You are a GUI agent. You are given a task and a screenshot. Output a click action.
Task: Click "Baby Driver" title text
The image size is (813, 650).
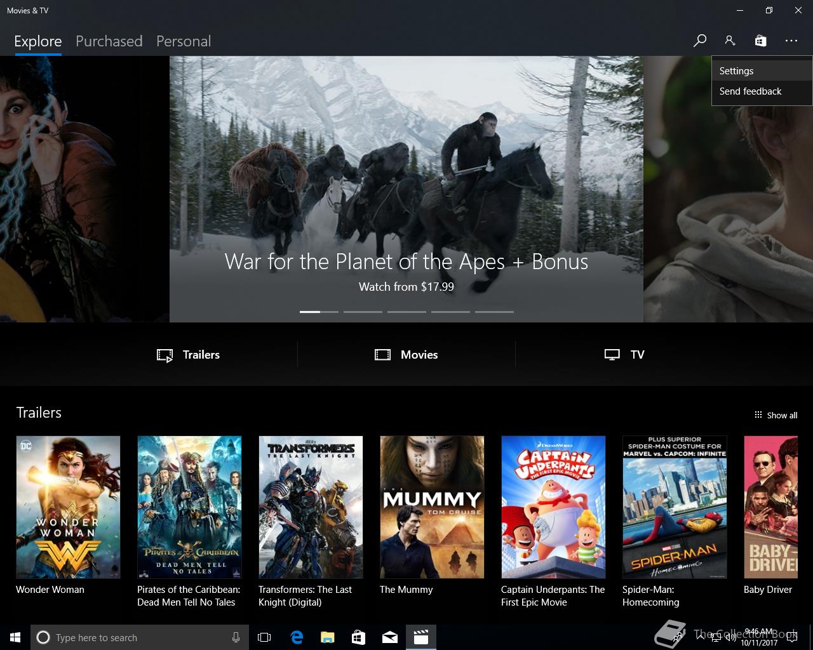click(x=768, y=590)
